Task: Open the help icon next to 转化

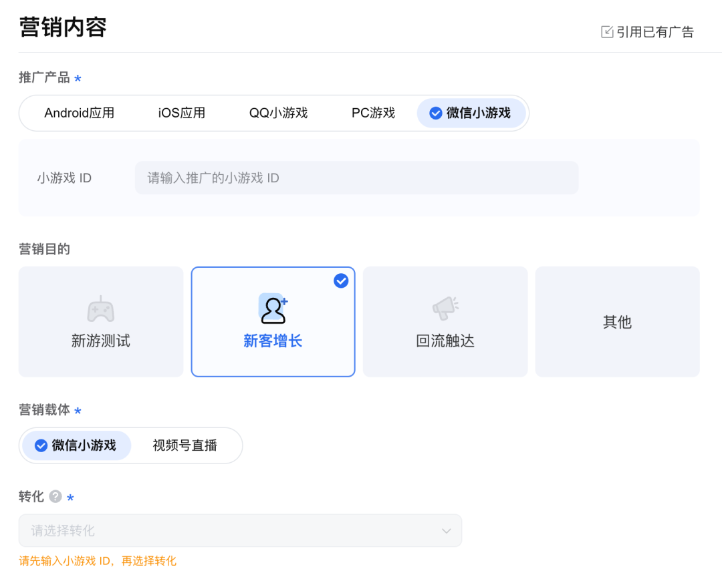Action: click(x=55, y=497)
